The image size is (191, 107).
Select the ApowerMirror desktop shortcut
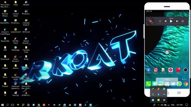pos(5,21)
